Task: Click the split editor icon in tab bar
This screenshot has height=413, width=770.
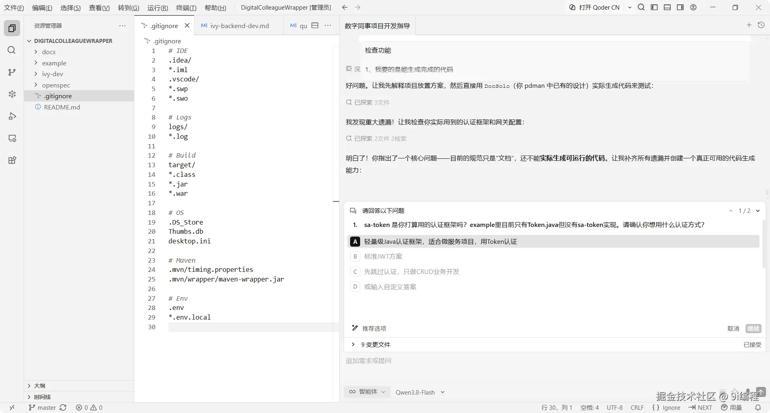Action: (315, 26)
